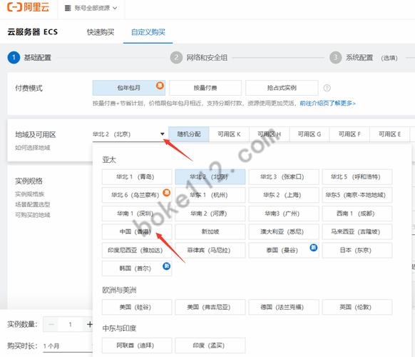Increase instance count with plus button
This screenshot has height=357, width=415.
pos(89,324)
